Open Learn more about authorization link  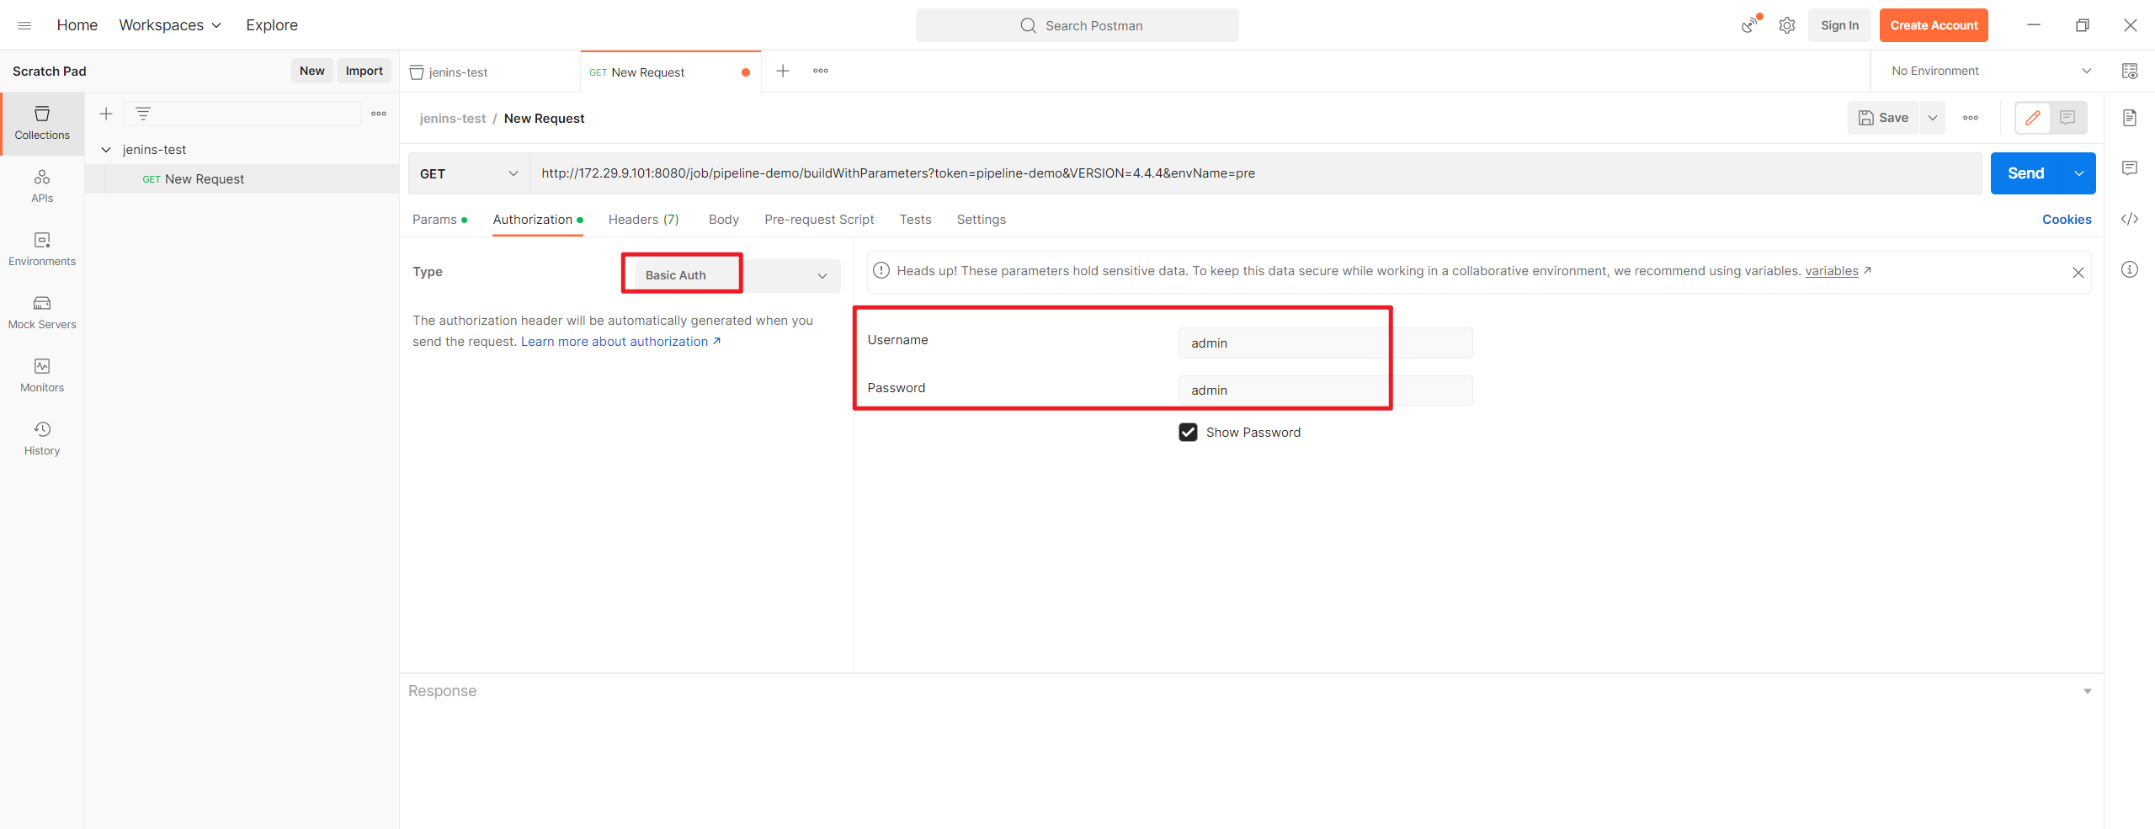point(621,342)
